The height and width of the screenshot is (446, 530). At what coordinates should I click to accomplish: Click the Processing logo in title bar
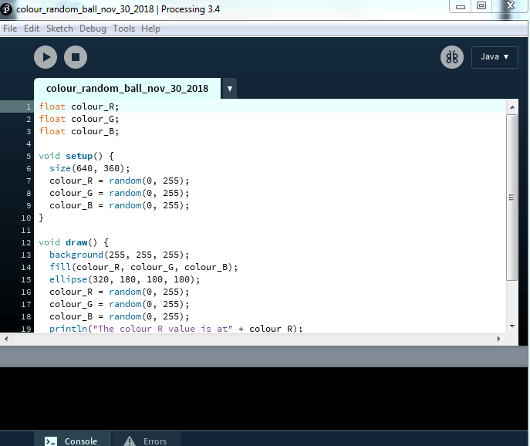[x=7, y=8]
